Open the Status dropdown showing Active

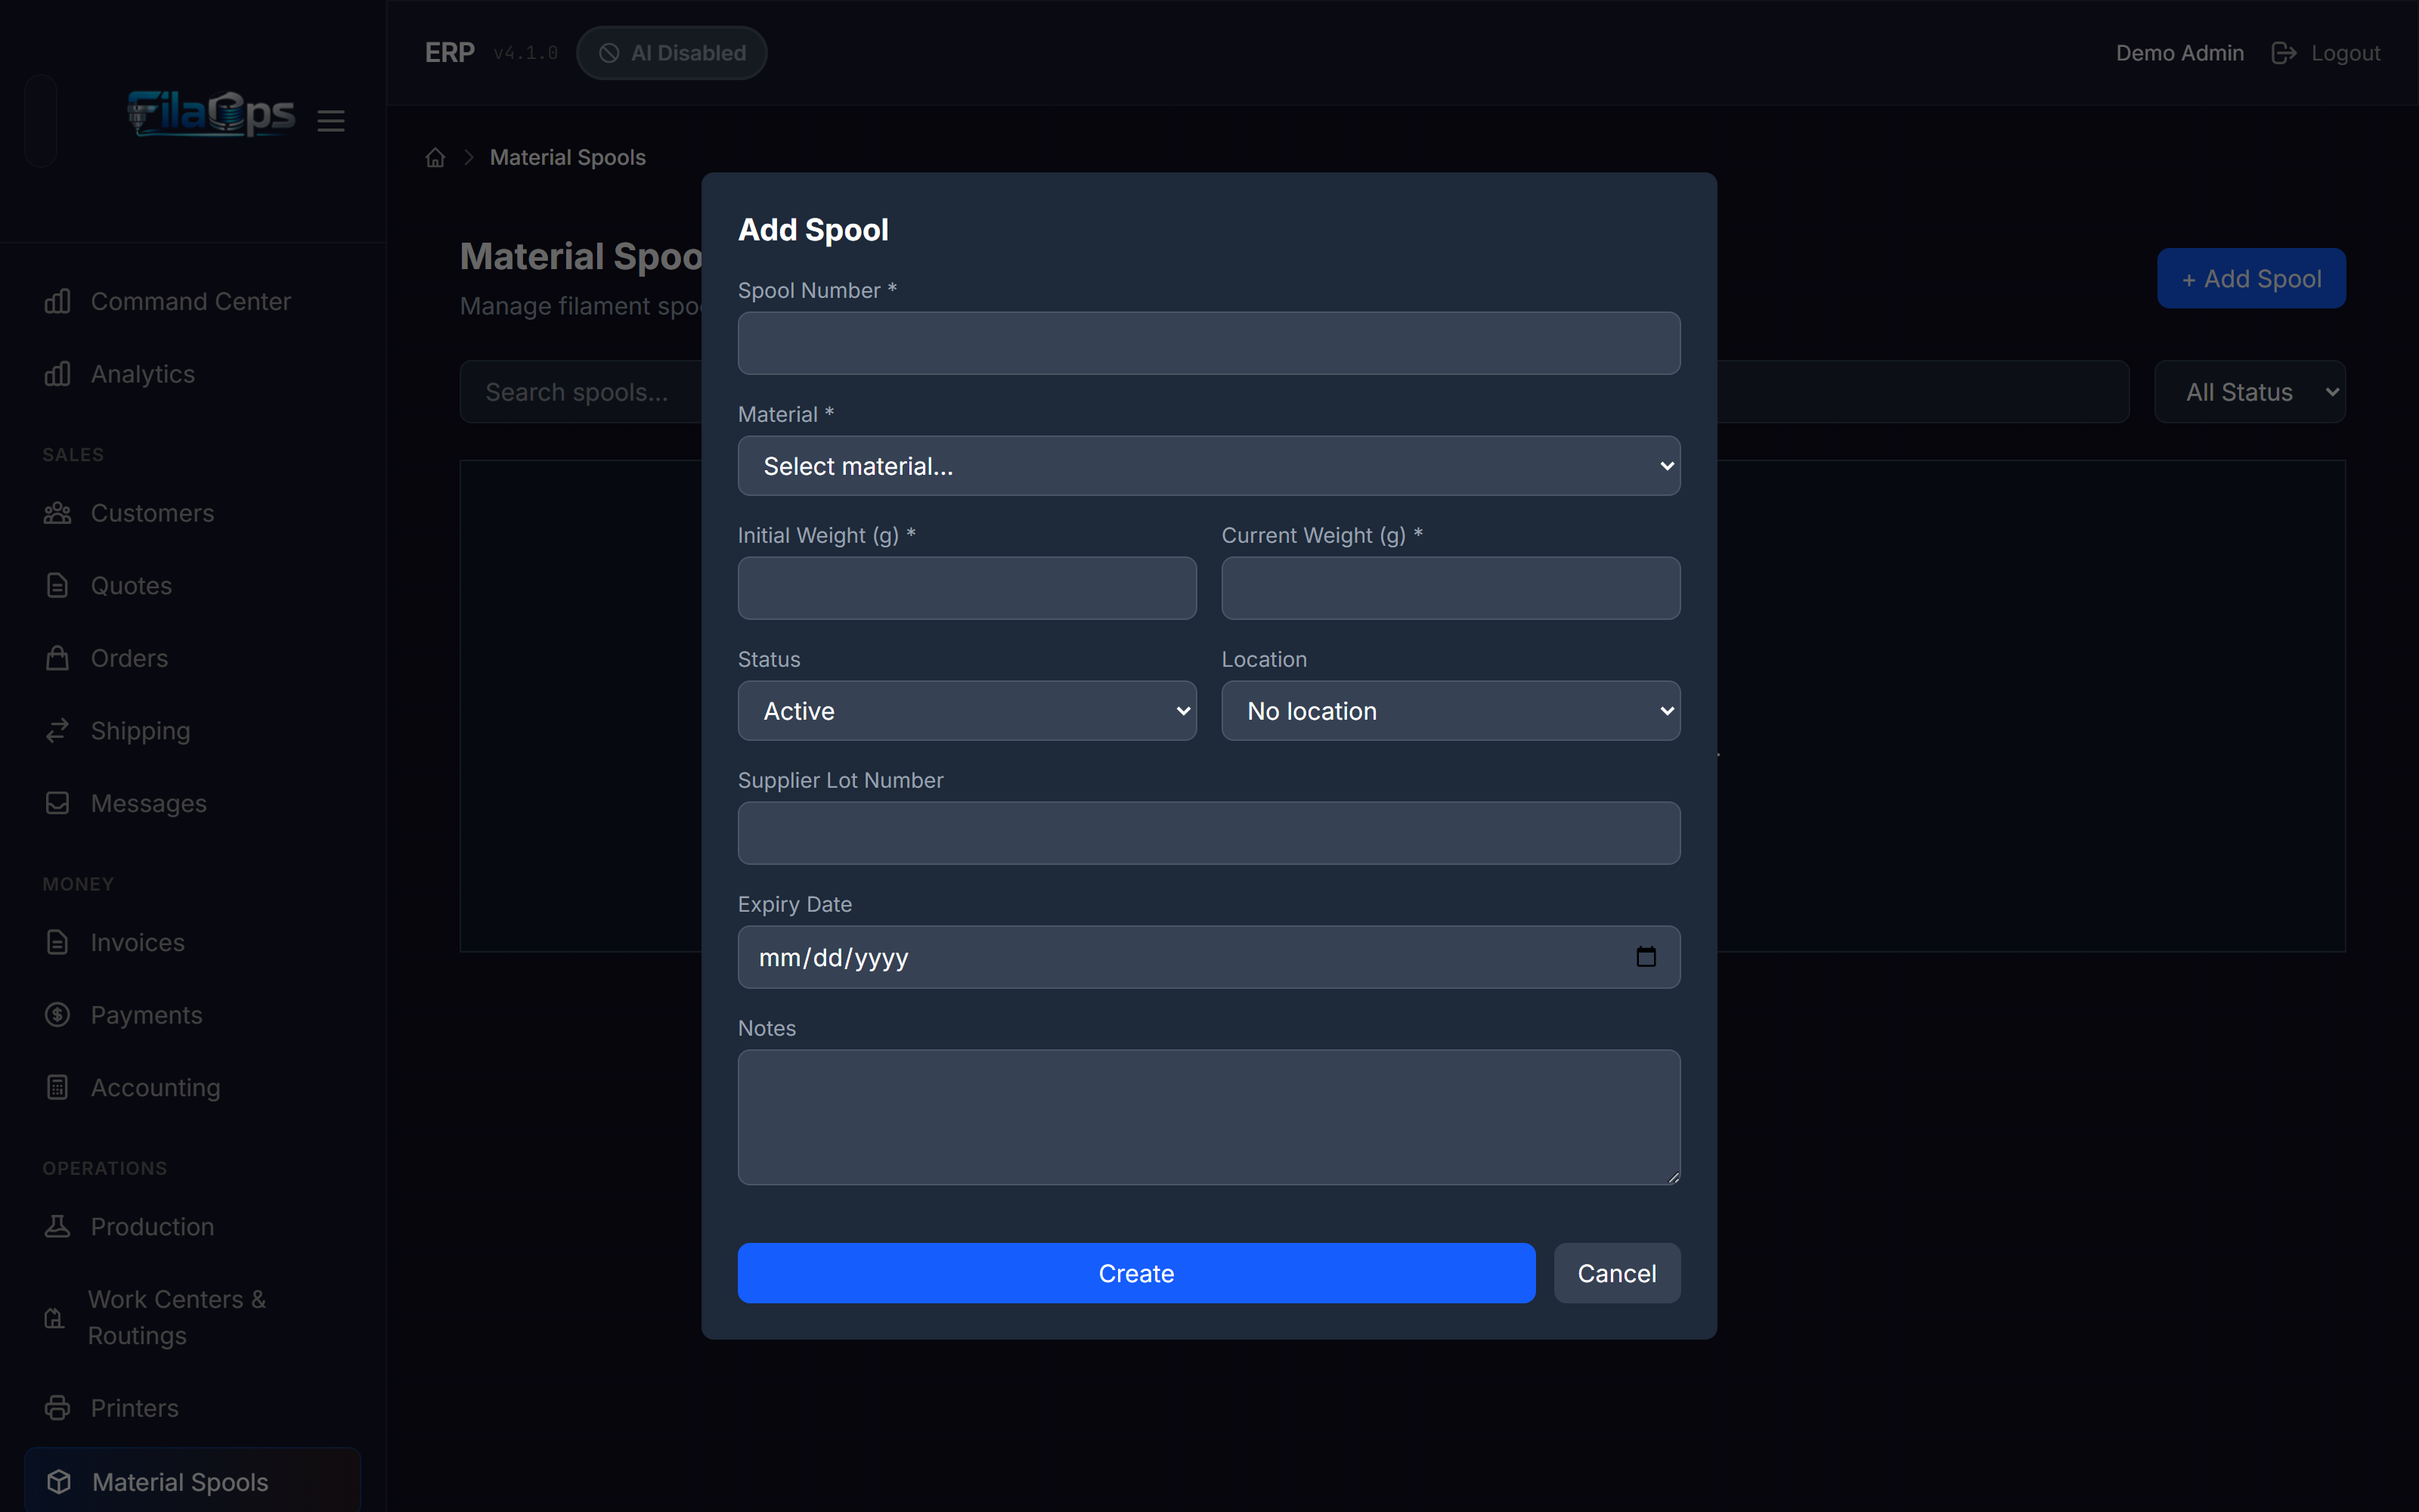click(967, 711)
